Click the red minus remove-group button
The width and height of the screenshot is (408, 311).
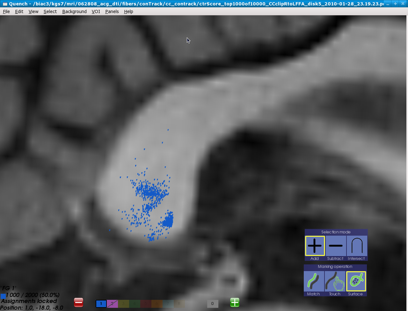click(78, 302)
